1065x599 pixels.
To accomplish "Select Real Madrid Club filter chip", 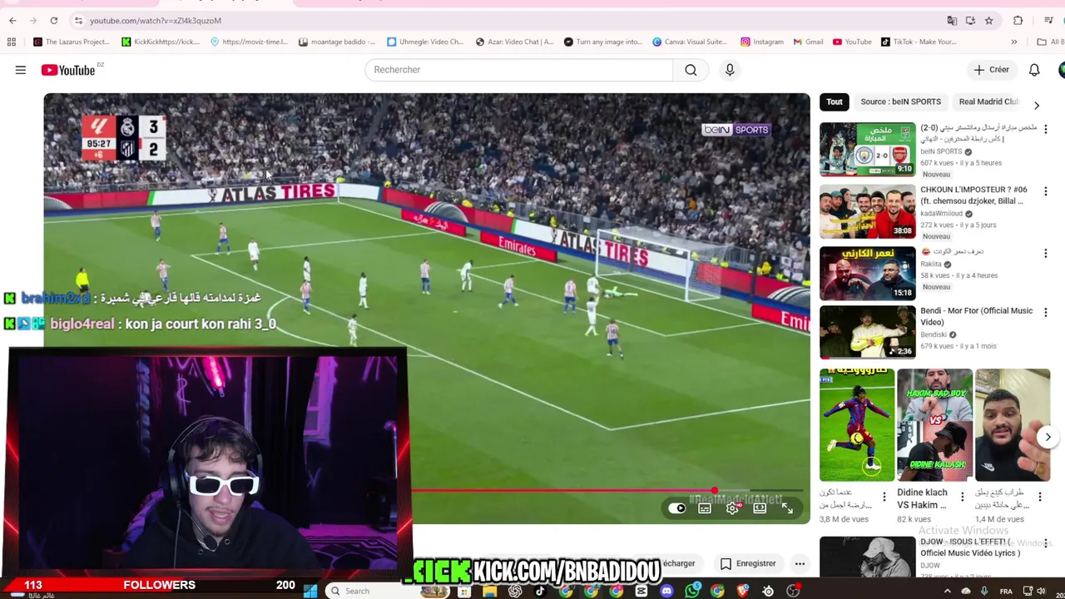I will 988,101.
